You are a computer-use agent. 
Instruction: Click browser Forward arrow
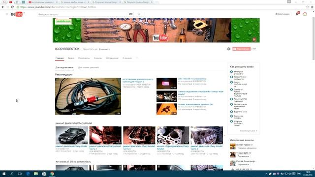[x=8, y=7]
